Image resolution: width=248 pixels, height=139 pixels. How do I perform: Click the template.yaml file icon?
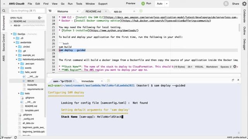[x=22, y=110]
